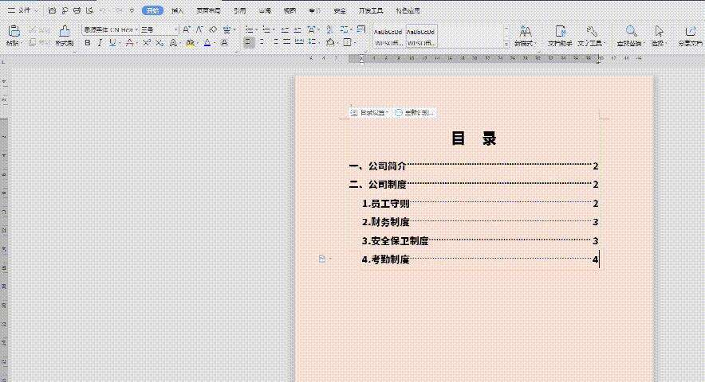This screenshot has height=382, width=705.
Task: Click the small page icon left of 4.考勤制度
Action: 322,259
